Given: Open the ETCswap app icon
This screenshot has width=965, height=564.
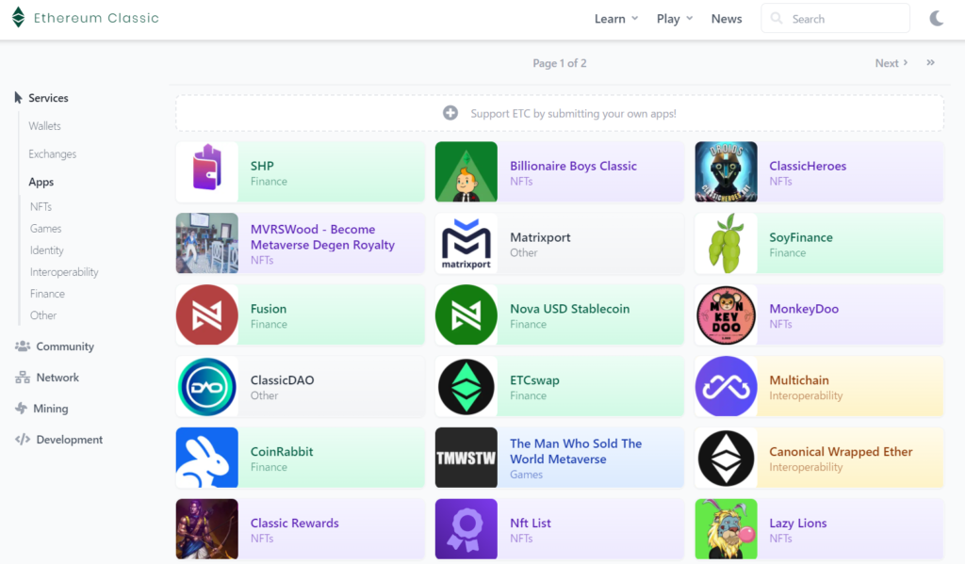Looking at the screenshot, I should click(466, 387).
